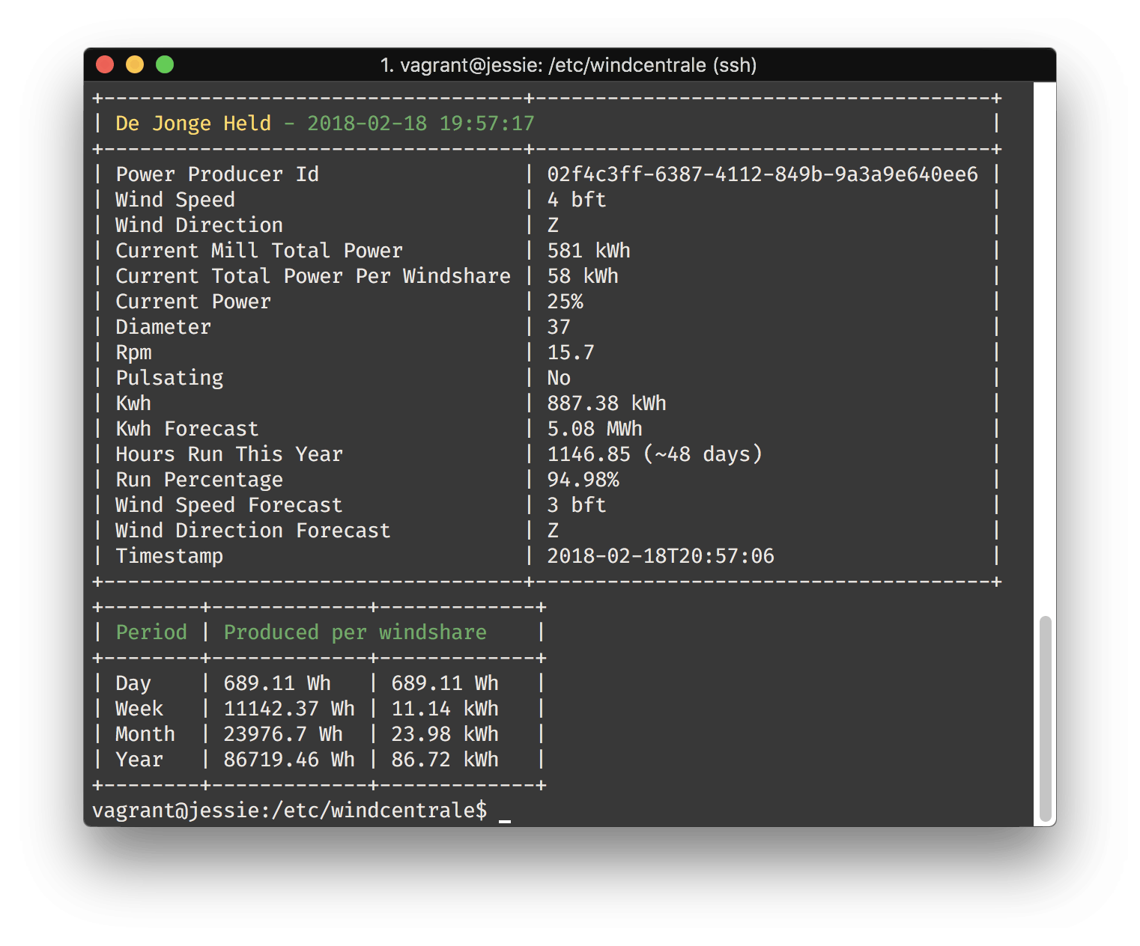Click the '1146.85 (~48 days)' value

(655, 454)
